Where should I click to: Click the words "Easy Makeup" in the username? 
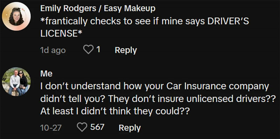tap(129, 8)
